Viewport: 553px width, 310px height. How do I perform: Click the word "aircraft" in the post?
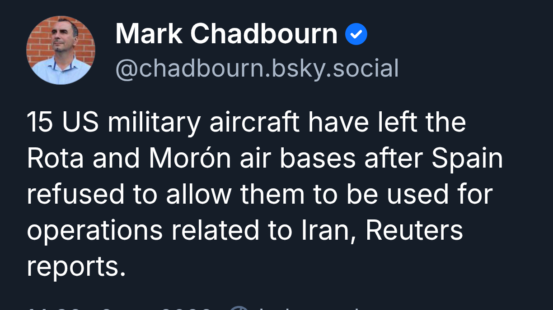click(x=254, y=122)
